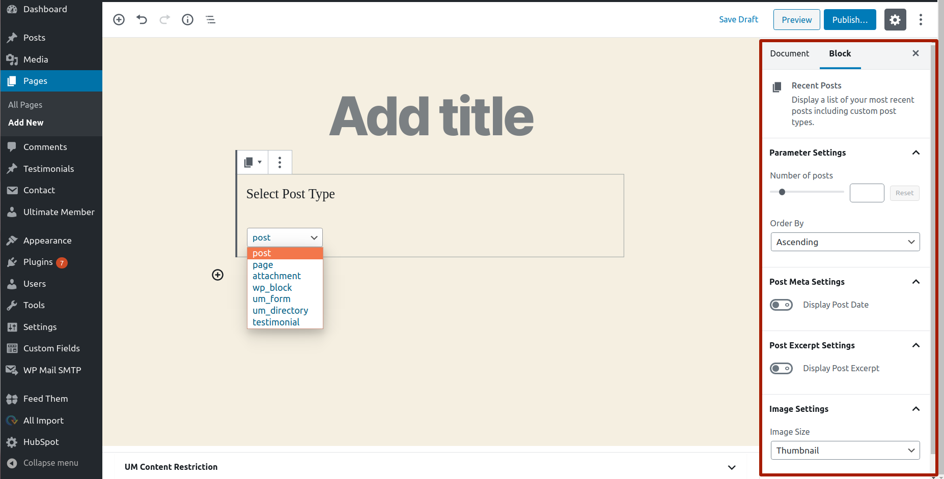Toggle Display Post Date switch
Viewport: 944px width, 479px height.
781,305
